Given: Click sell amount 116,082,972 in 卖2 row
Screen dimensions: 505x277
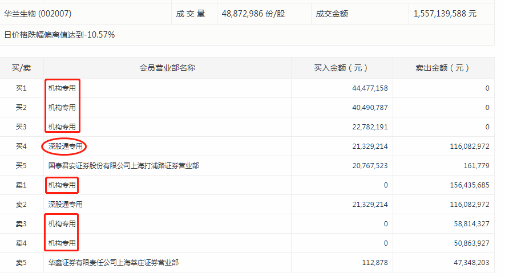Looking at the screenshot, I should point(470,205).
